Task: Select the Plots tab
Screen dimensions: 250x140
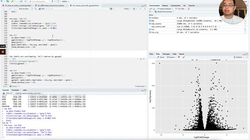Action: [158, 54]
